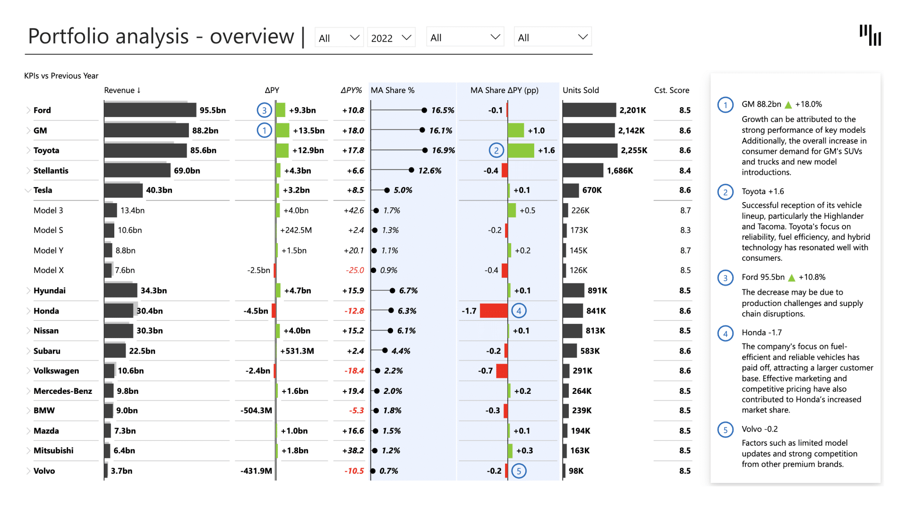The image size is (907, 510).
Task: Click the sort arrow on the Revenue header
Action: [139, 90]
